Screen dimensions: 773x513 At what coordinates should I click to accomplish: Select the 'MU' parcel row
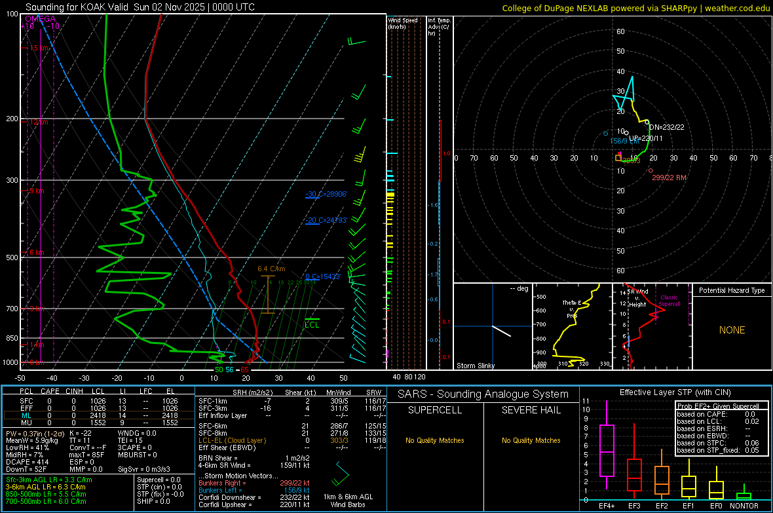click(x=99, y=423)
